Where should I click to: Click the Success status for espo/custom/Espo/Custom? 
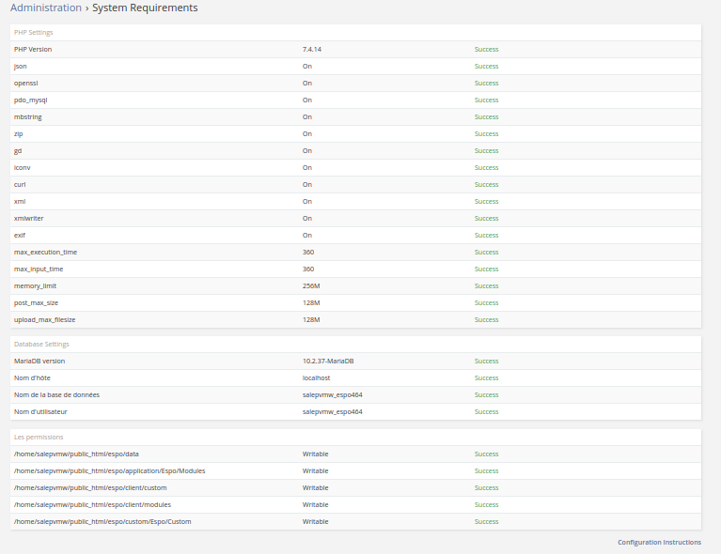click(x=486, y=522)
